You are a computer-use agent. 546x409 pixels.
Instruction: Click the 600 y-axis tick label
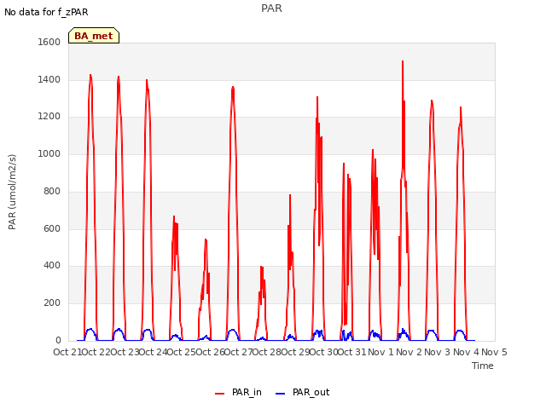52,229
